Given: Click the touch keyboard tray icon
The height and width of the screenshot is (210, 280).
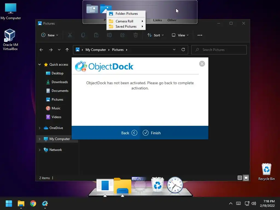Looking at the screenshot, I should 238,203.
